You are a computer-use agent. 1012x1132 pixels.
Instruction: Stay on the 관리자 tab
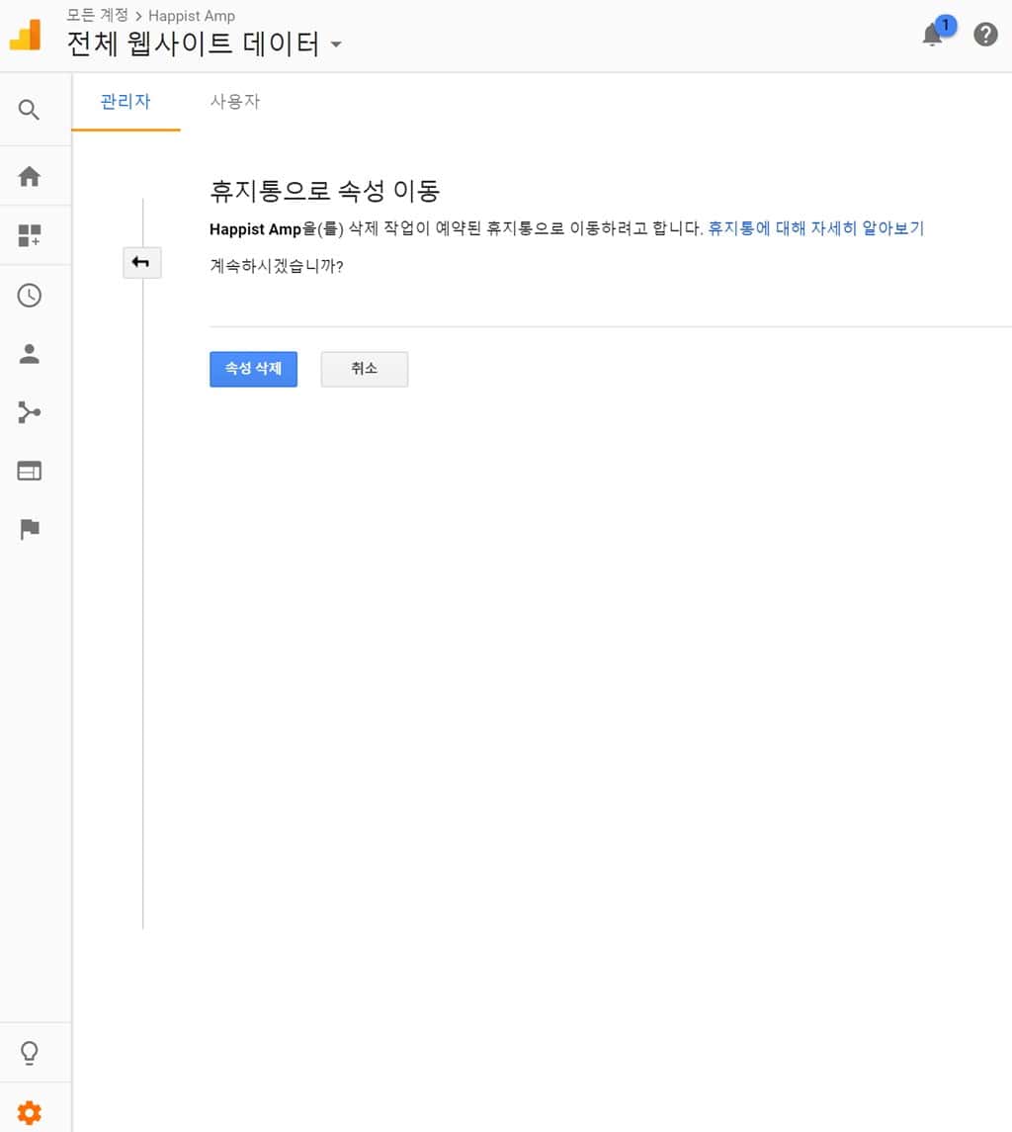(125, 101)
